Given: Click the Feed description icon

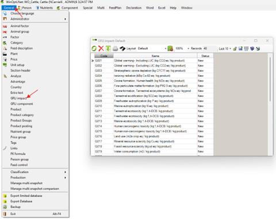Looking at the screenshot, I should (x=5, y=48).
